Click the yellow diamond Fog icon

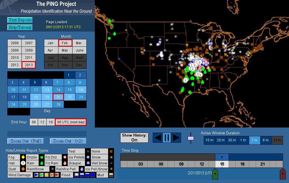point(23,157)
